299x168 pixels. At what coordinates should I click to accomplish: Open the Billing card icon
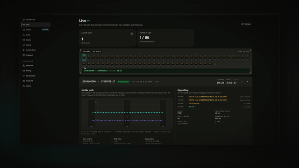pos(24,70)
